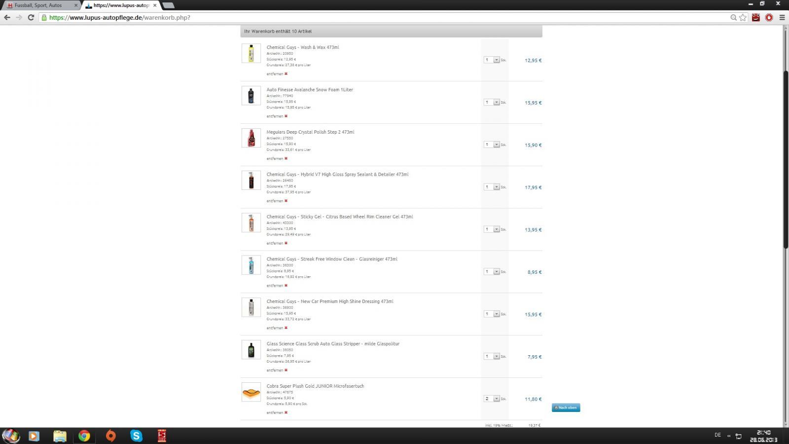Open Sticky Gel Wheel Rim Cleaner thumbnail
This screenshot has height=444, width=789.
pyautogui.click(x=251, y=223)
